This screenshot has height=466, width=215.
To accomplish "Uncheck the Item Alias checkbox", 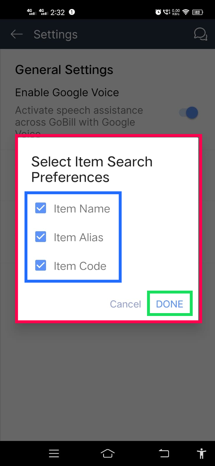I will (40, 237).
